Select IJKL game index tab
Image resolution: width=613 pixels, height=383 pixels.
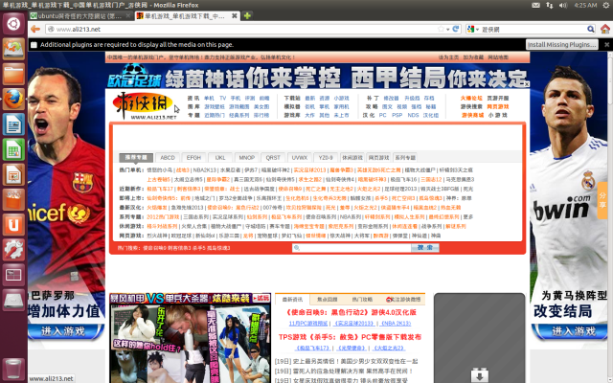[220, 157]
